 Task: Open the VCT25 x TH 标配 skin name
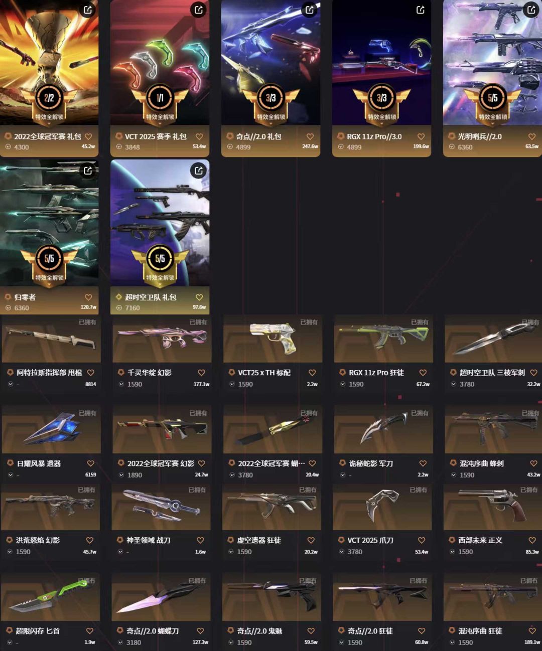click(x=264, y=373)
